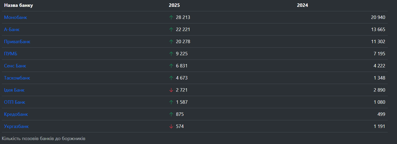Viewport: 397px width, 144px height.
Task: Click the green up arrow beside 28 213
Action: click(171, 17)
